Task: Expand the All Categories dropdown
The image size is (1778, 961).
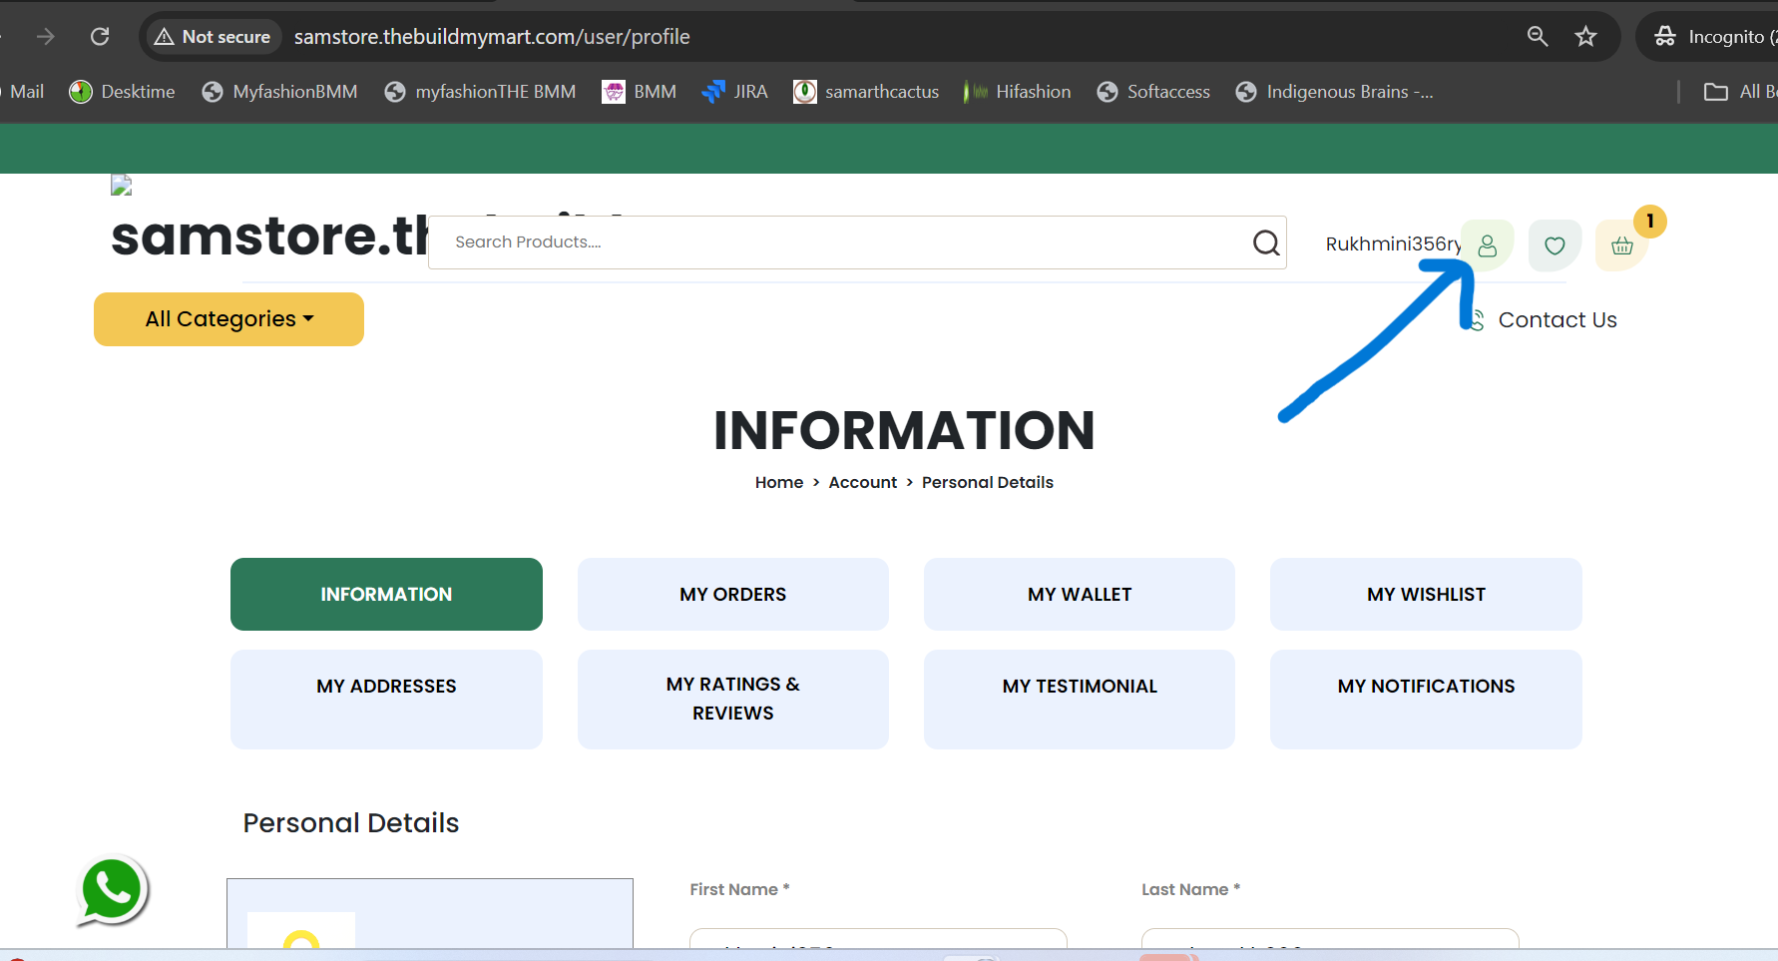Action: 228,319
